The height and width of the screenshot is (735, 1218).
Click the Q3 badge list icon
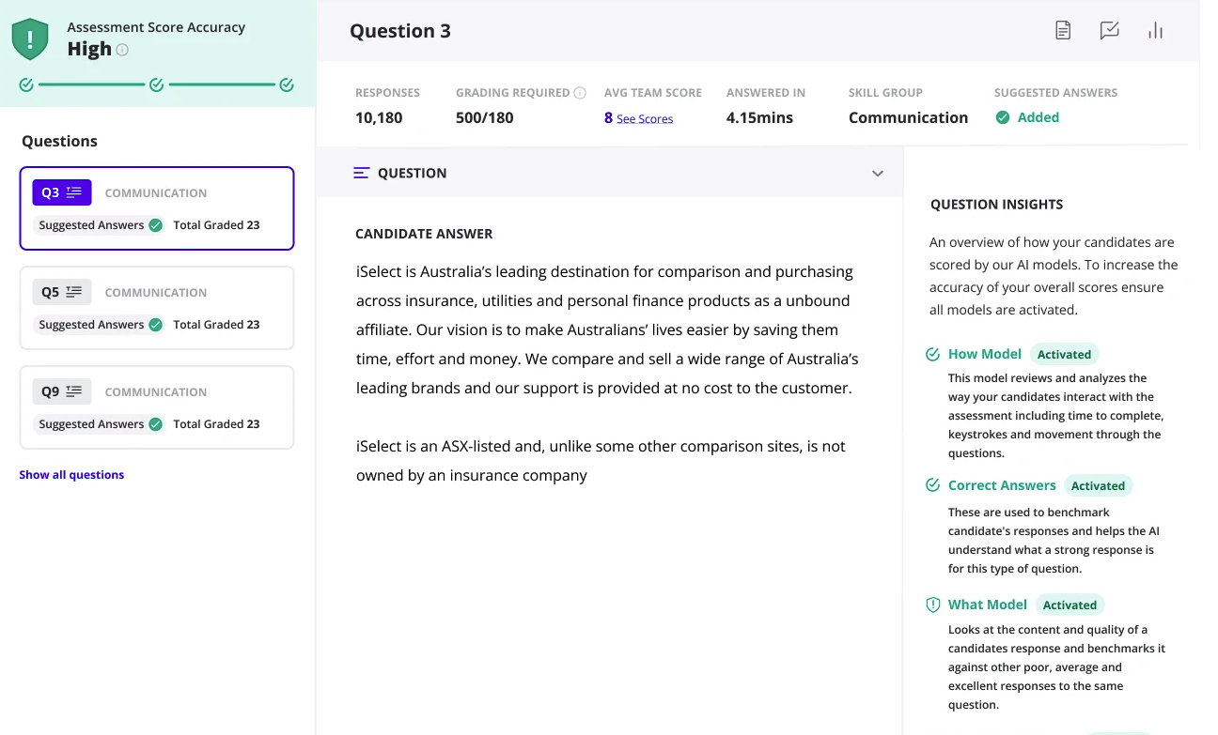click(74, 192)
